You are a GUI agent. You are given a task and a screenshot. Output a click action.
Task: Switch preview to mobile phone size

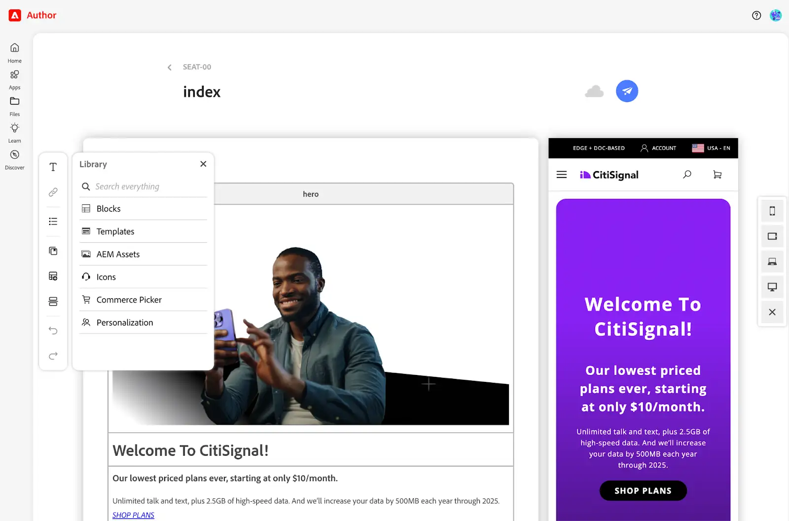772,211
